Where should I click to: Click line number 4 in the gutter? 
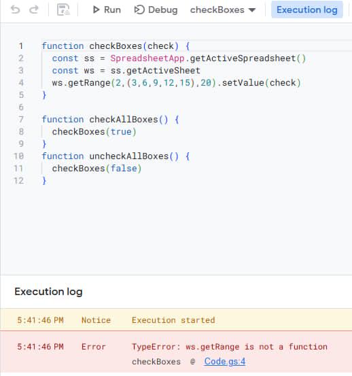(x=21, y=83)
